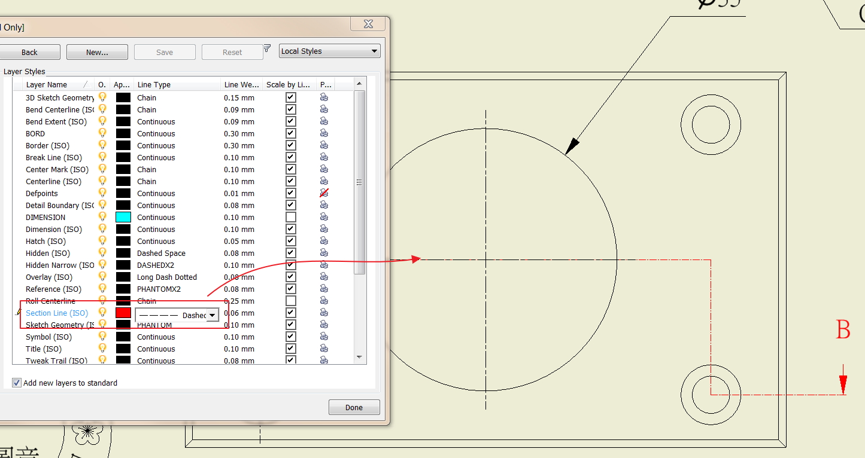Click the printer icon for Title (ISO)
Image resolution: width=865 pixels, height=458 pixels.
323,348
